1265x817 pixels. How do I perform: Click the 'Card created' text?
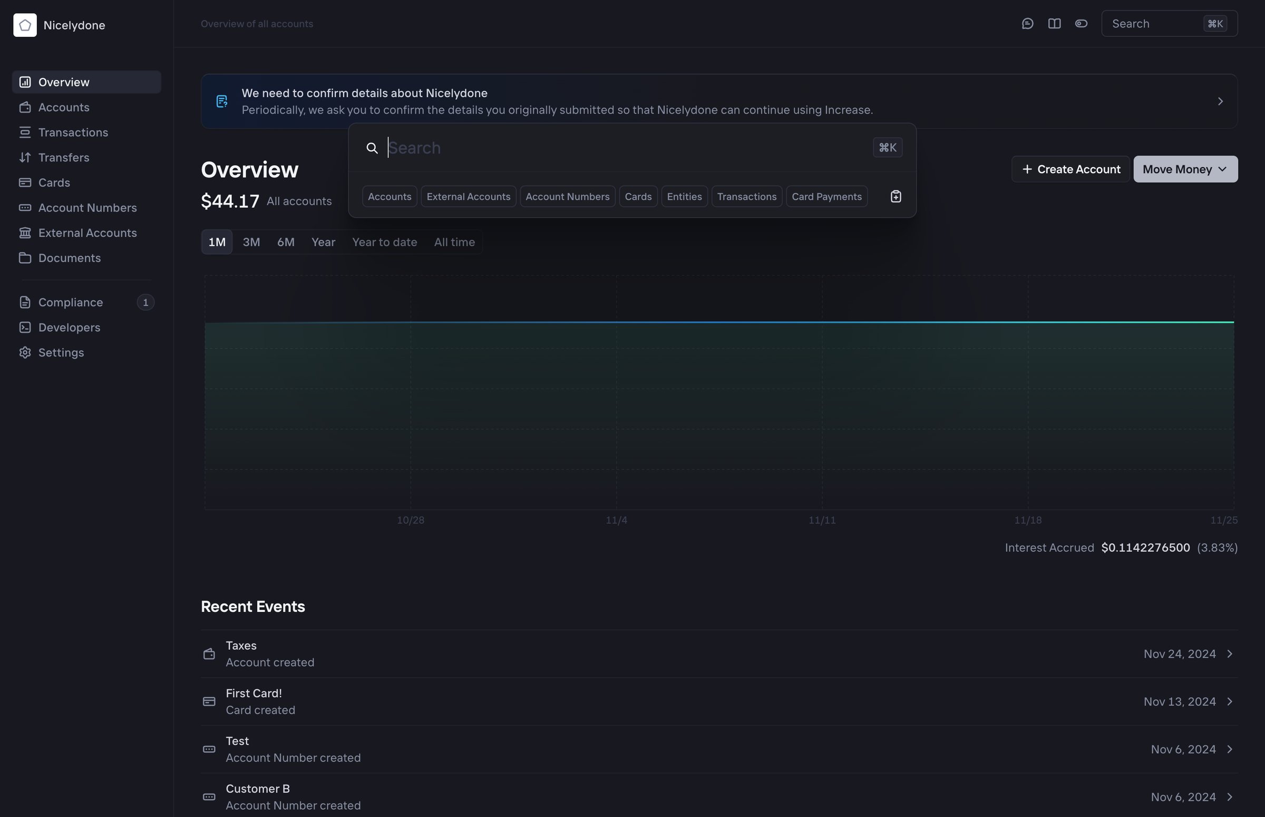pyautogui.click(x=260, y=710)
